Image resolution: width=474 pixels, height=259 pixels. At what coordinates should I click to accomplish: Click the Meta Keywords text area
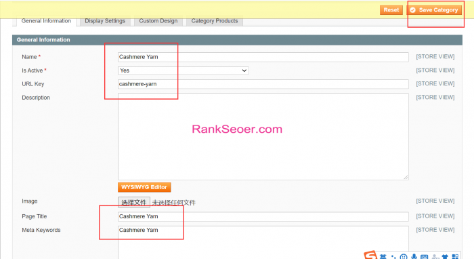263,242
